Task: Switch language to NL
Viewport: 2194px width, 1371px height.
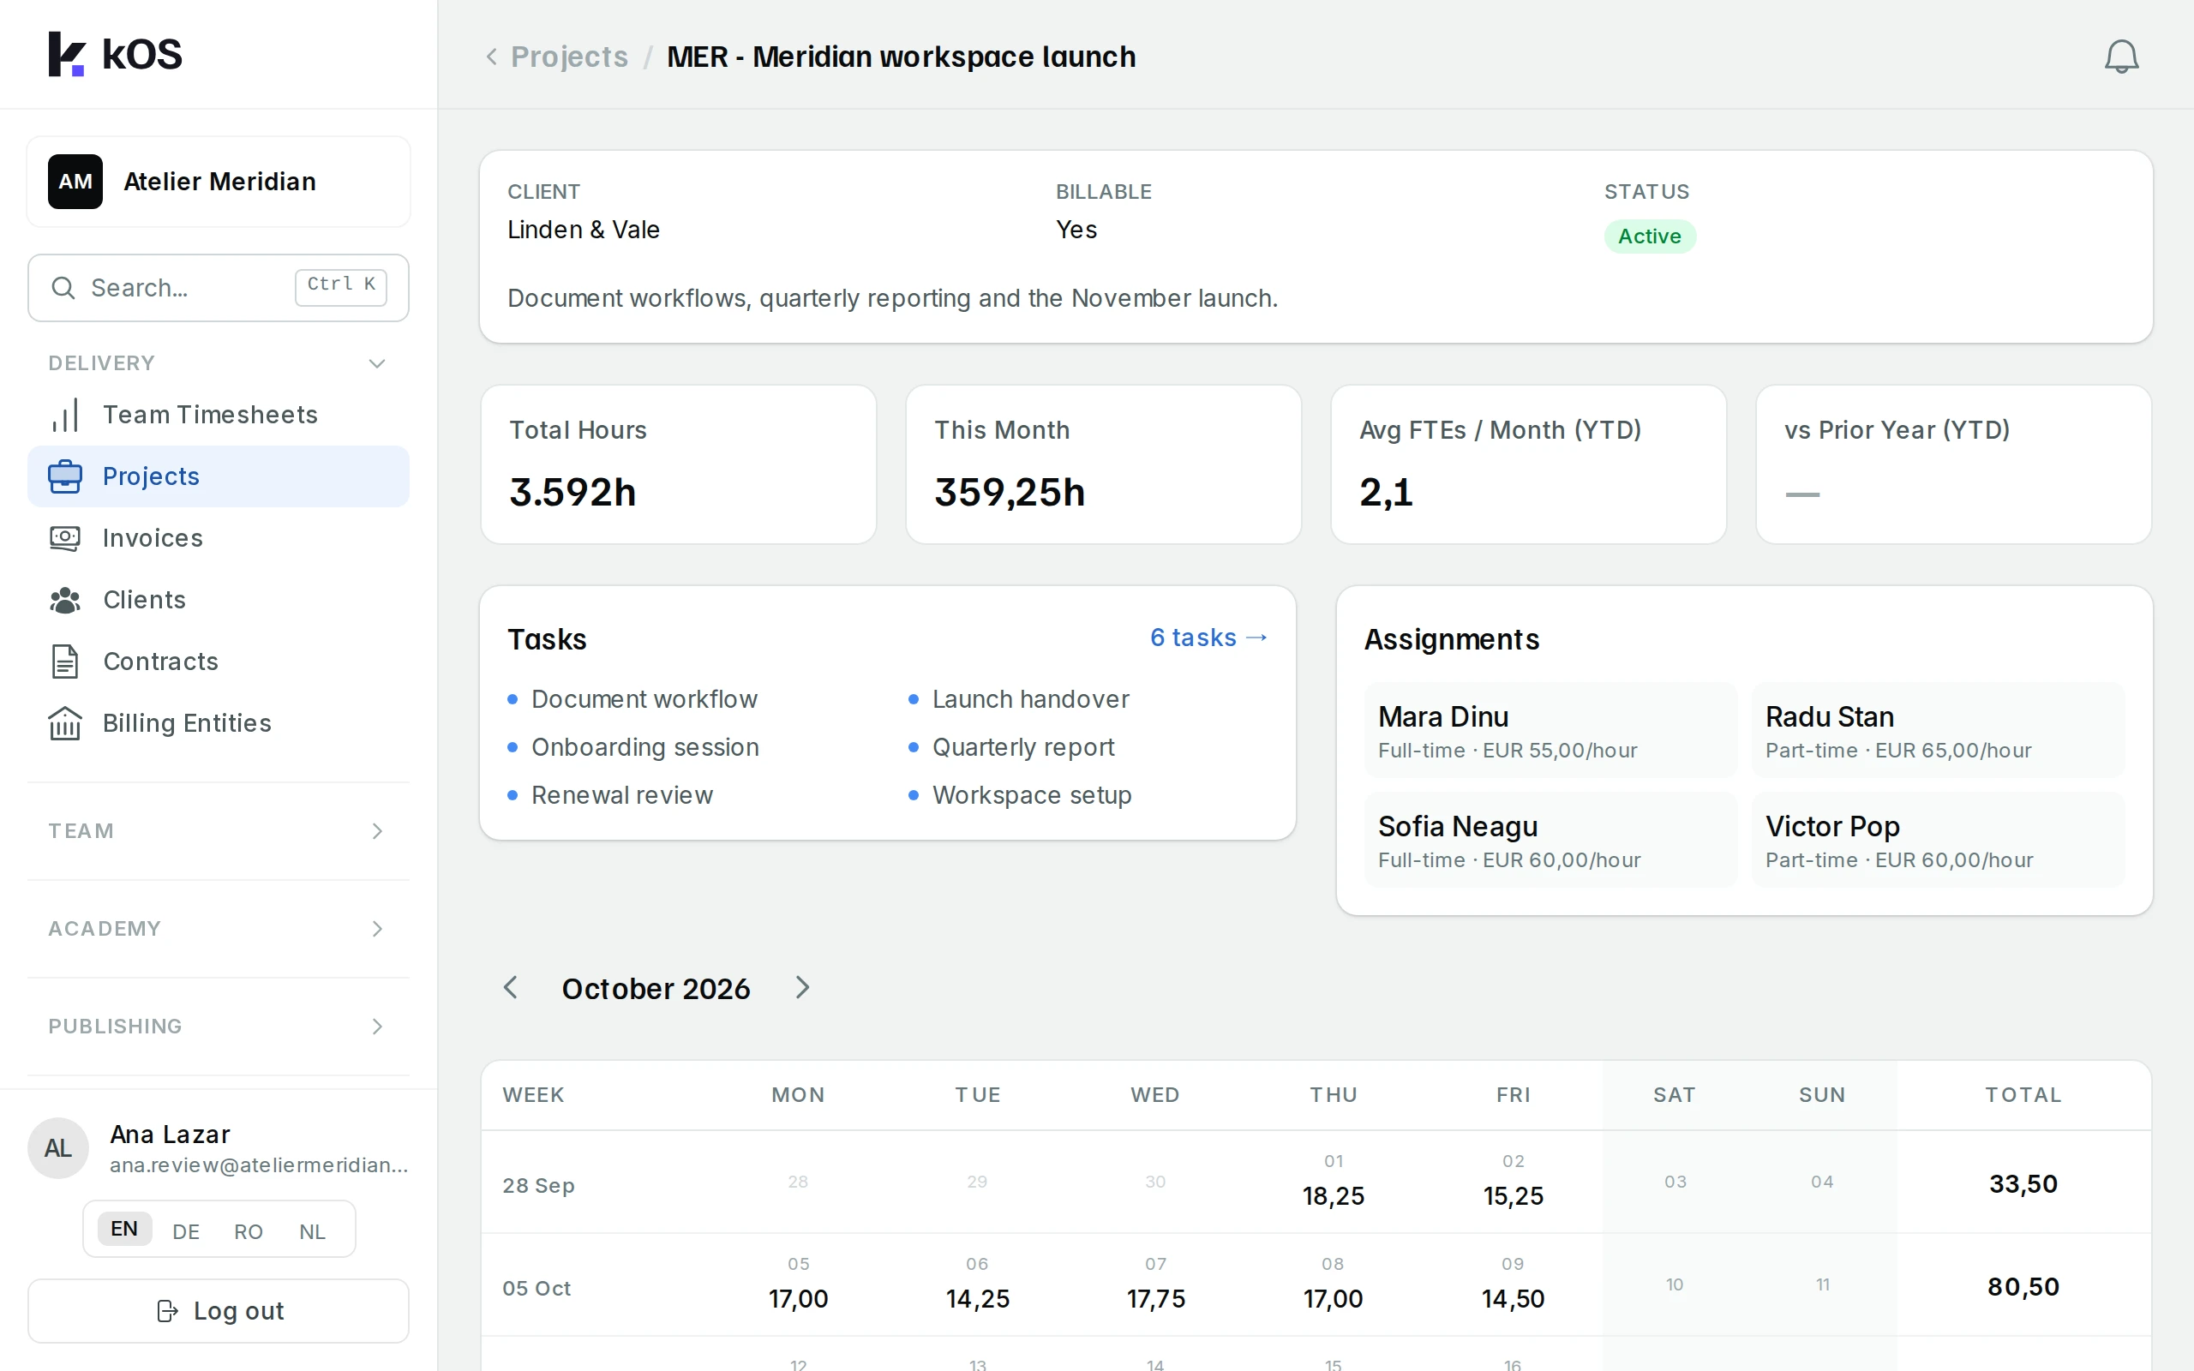Action: click(312, 1230)
